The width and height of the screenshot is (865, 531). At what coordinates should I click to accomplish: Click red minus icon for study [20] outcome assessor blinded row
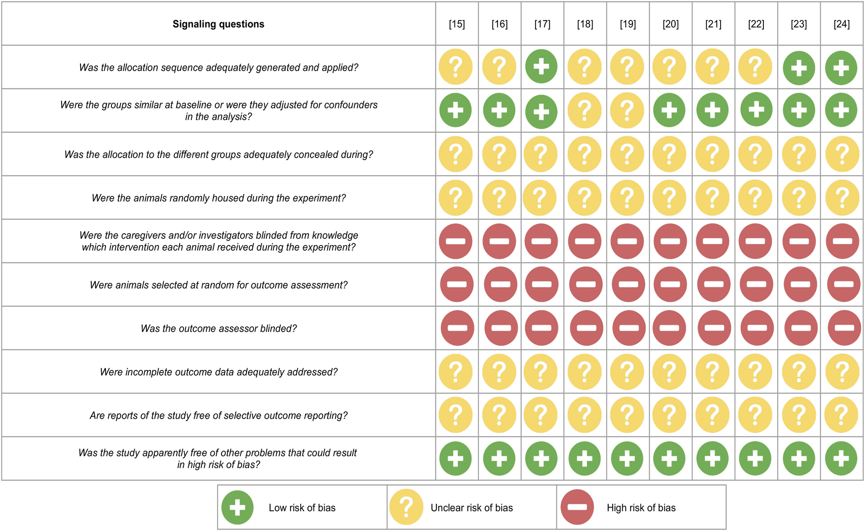pyautogui.click(x=670, y=328)
